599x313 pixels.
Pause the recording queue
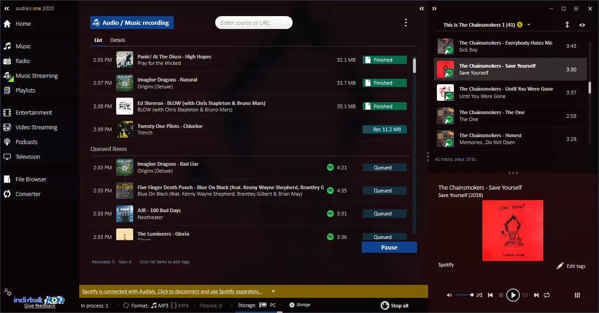click(389, 247)
